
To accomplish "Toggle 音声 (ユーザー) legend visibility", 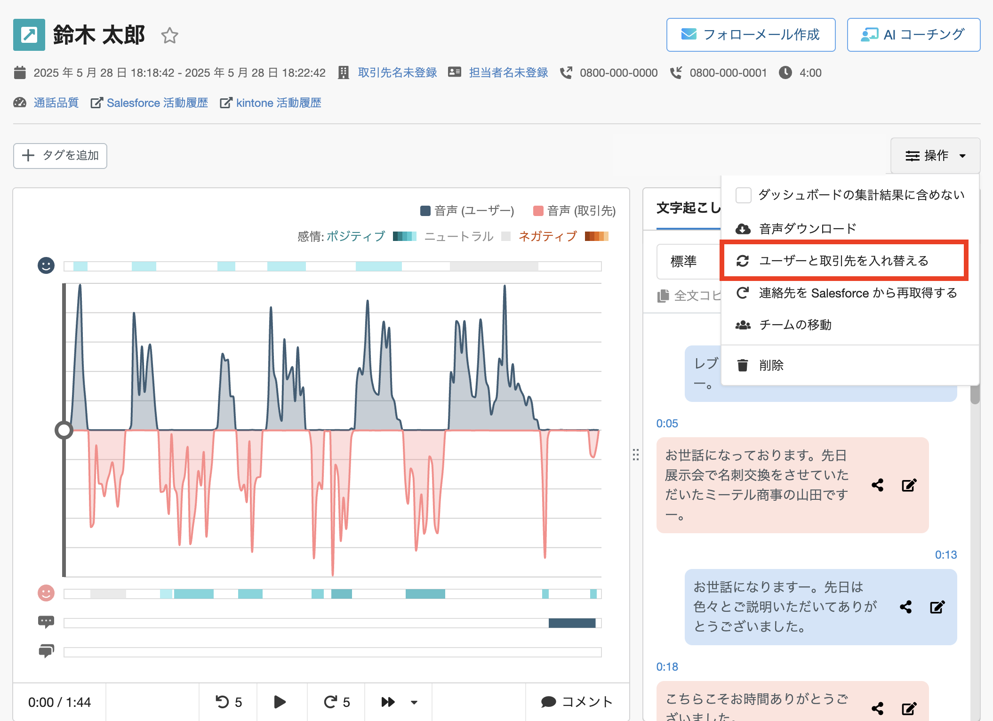I will tap(467, 211).
